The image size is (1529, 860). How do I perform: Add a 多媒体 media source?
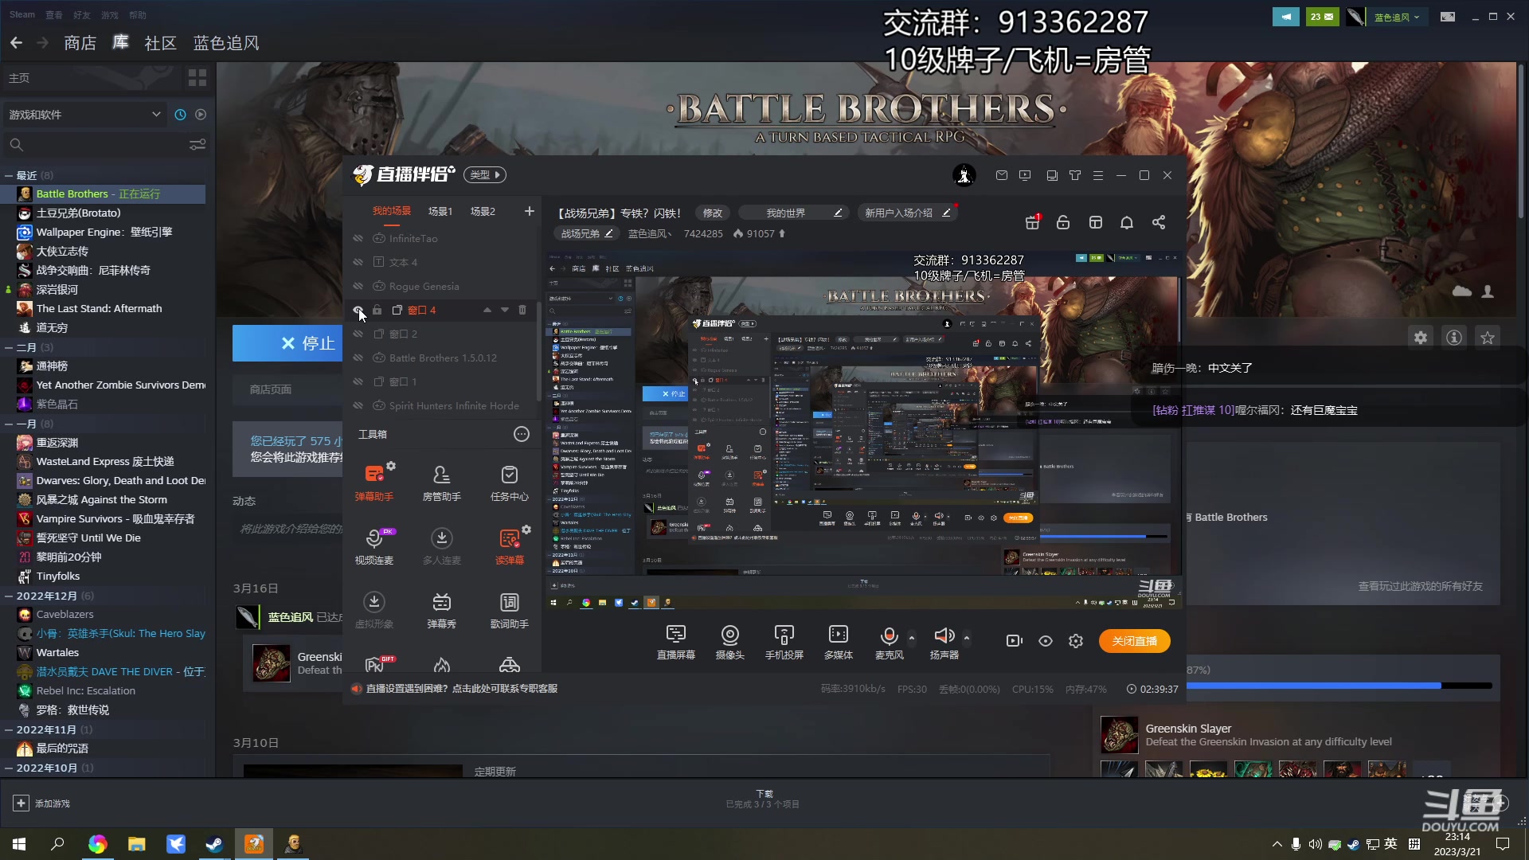pyautogui.click(x=838, y=642)
